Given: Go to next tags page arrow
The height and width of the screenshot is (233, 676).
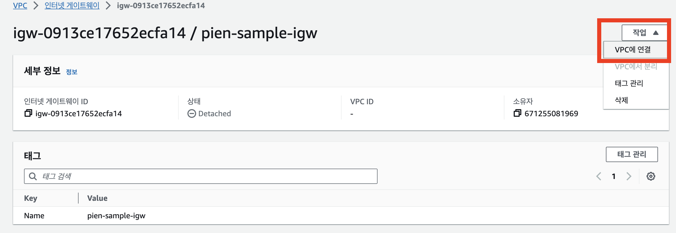Looking at the screenshot, I should pos(629,176).
